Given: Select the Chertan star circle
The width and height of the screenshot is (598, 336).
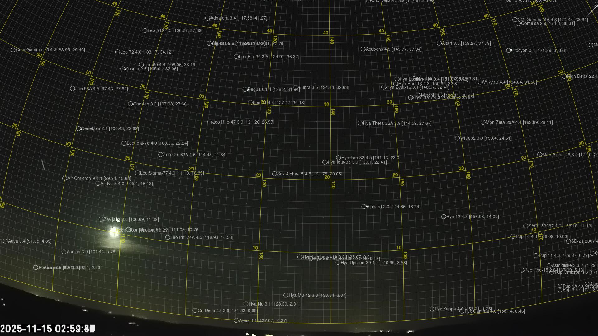Looking at the screenshot, I should tap(131, 104).
